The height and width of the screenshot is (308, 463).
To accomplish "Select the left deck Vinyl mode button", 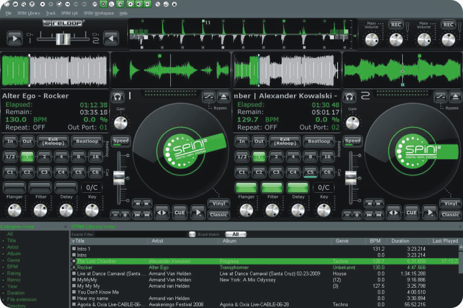I will click(x=218, y=203).
